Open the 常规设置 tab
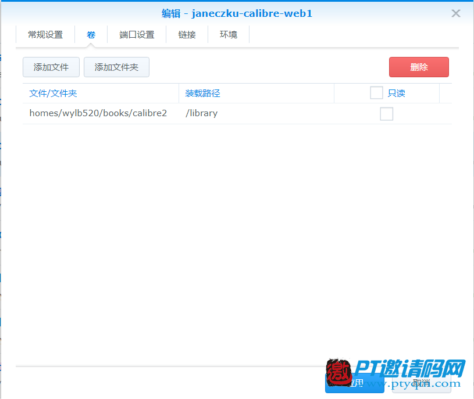Viewport: 474px width, 399px height. click(45, 35)
